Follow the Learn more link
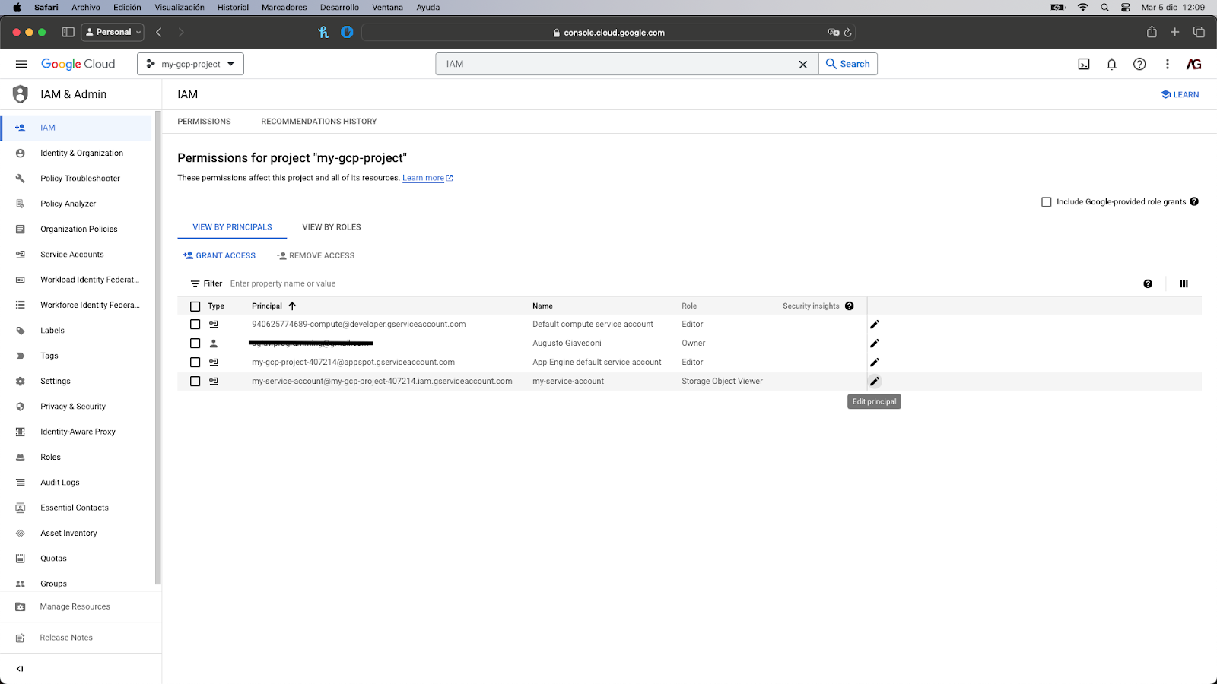Image resolution: width=1217 pixels, height=684 pixels. pyautogui.click(x=424, y=179)
